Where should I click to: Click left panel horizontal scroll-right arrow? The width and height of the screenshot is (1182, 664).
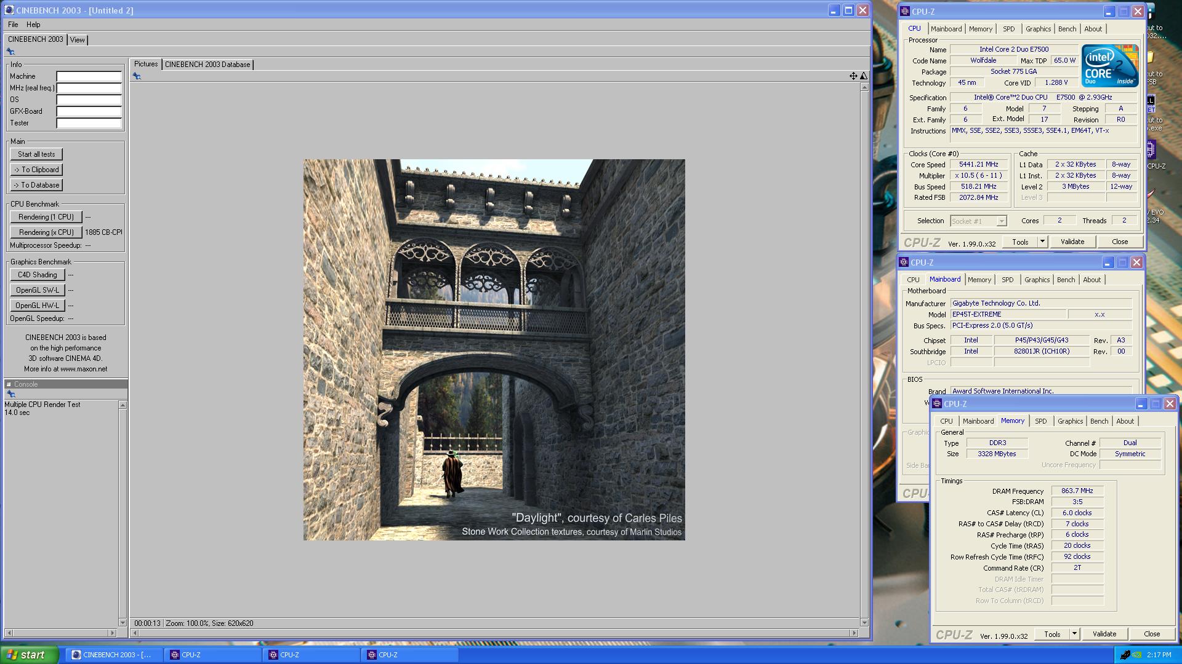coord(112,633)
